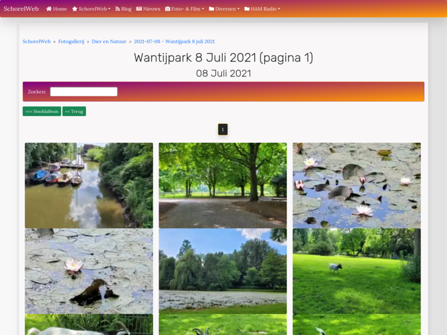Open the boats on river thumbnail
The height and width of the screenshot is (335, 447).
(89, 185)
